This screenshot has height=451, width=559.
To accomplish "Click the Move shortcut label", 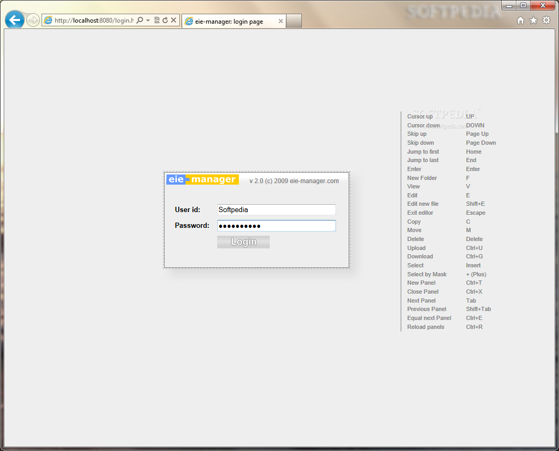I will click(x=414, y=230).
